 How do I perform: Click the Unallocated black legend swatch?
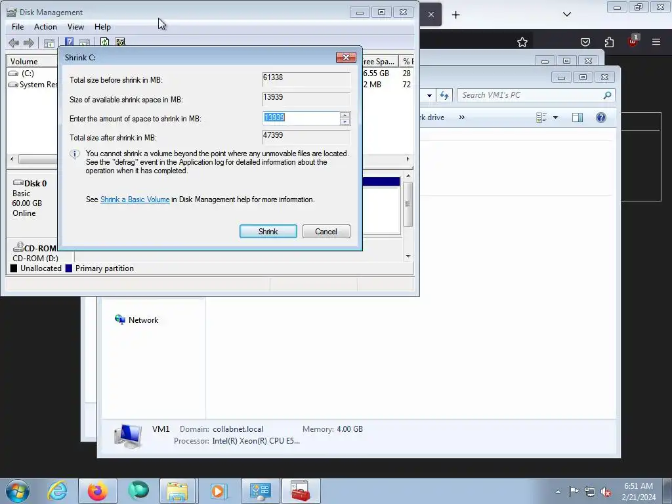[14, 268]
